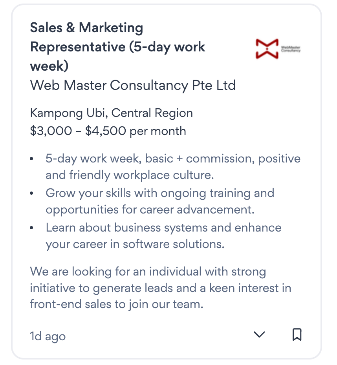Viewport: 337px width, 365px height.
Task: Click the 1d ago posting timestamp
Action: (48, 336)
